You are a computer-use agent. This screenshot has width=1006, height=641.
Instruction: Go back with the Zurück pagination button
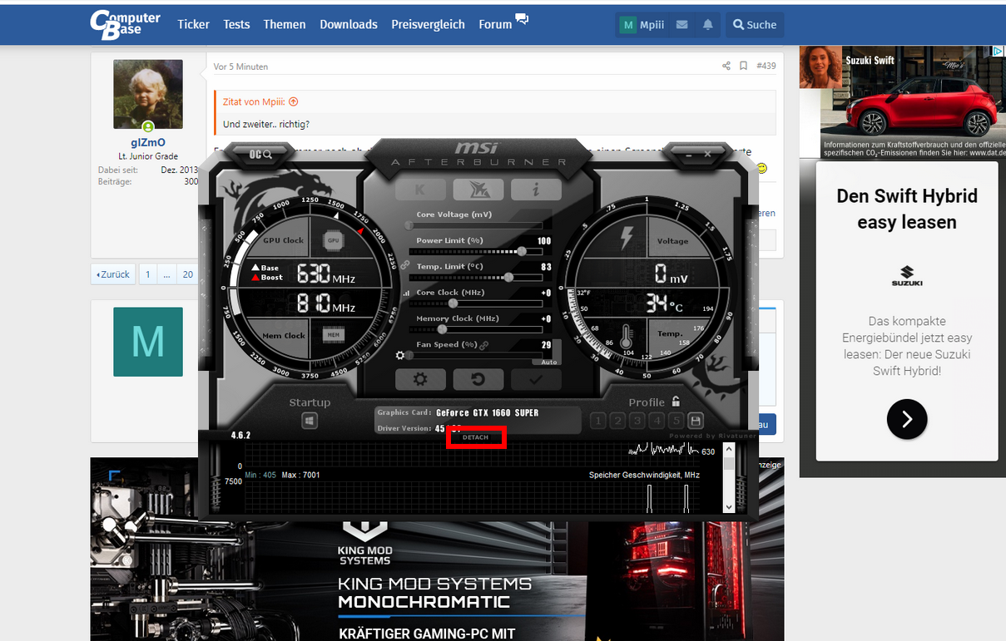pos(113,274)
